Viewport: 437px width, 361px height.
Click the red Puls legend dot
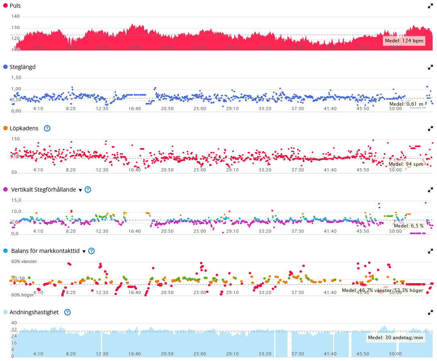[x=5, y=6]
